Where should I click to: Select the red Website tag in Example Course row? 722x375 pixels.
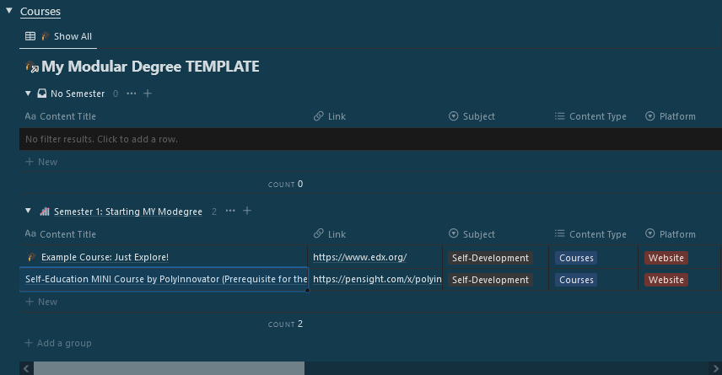click(x=666, y=258)
